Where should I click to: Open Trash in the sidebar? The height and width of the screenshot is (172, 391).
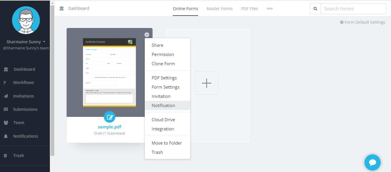[x=18, y=156]
